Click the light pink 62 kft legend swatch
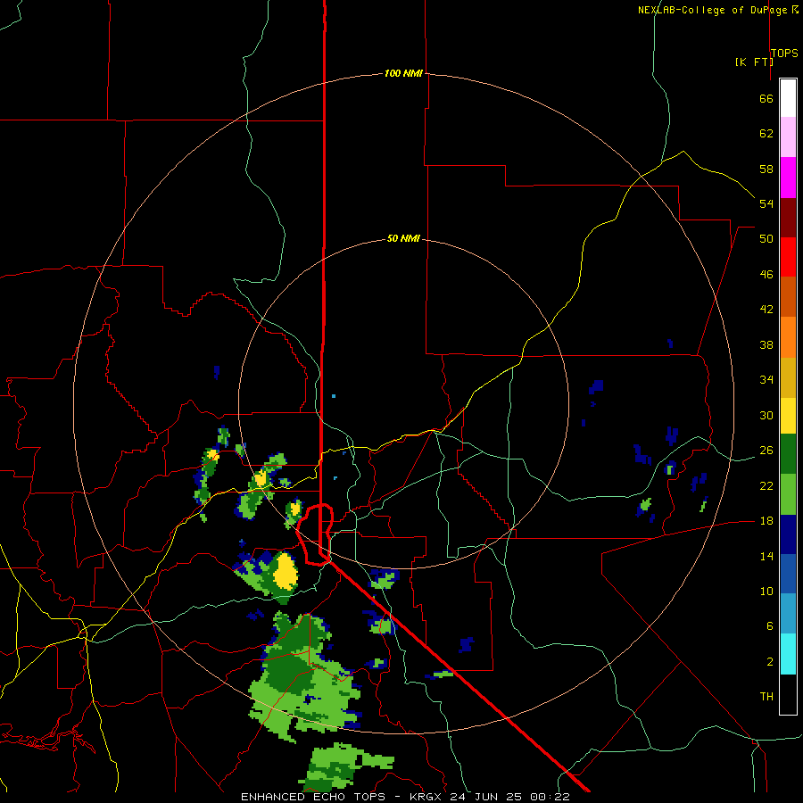 tap(788, 137)
